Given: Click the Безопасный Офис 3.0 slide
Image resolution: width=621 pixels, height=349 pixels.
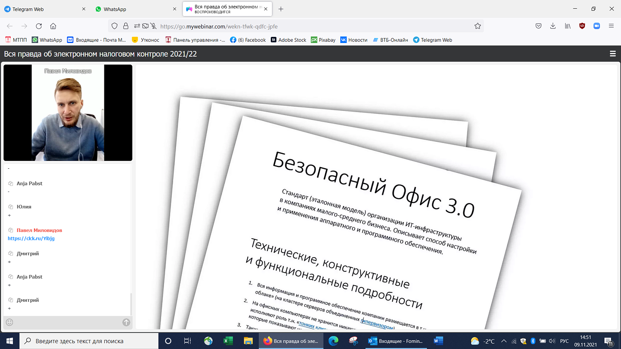Looking at the screenshot, I should tap(376, 197).
